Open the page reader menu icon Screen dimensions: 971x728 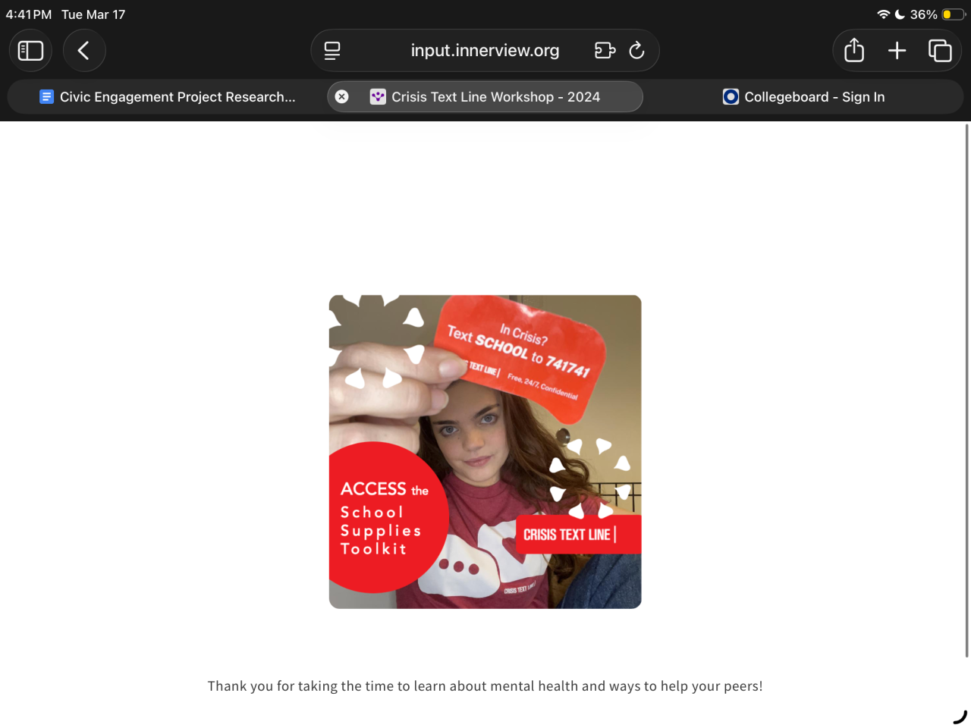click(x=332, y=51)
